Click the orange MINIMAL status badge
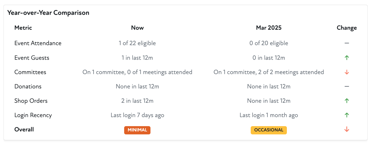The height and width of the screenshot is (145, 373). [x=137, y=130]
